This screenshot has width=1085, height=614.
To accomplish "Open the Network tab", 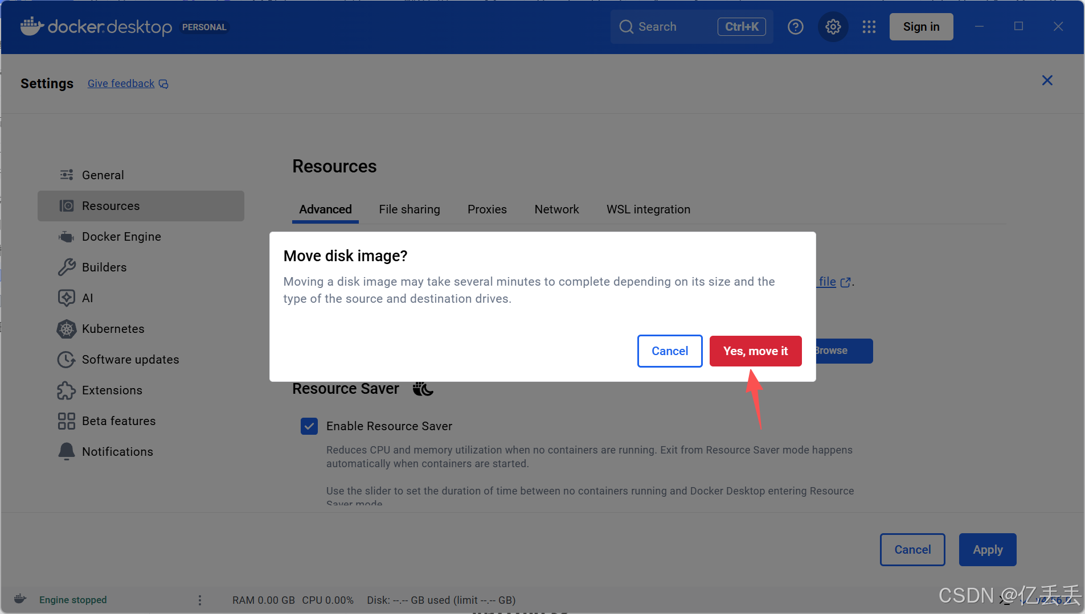I will tap(556, 209).
